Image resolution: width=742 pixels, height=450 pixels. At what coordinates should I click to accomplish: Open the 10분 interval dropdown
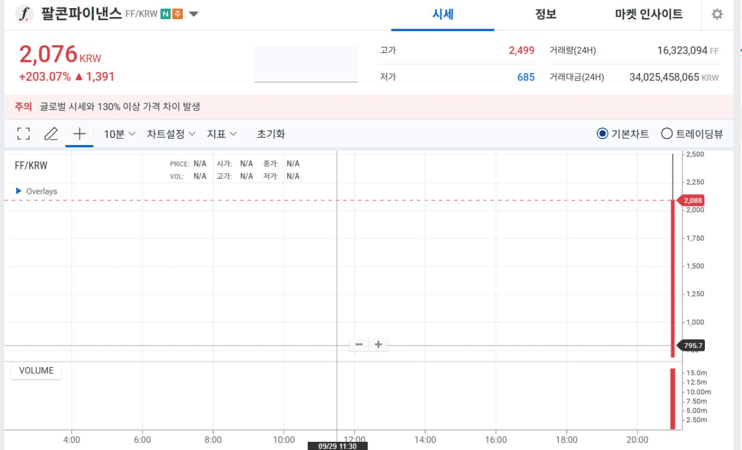(x=119, y=134)
